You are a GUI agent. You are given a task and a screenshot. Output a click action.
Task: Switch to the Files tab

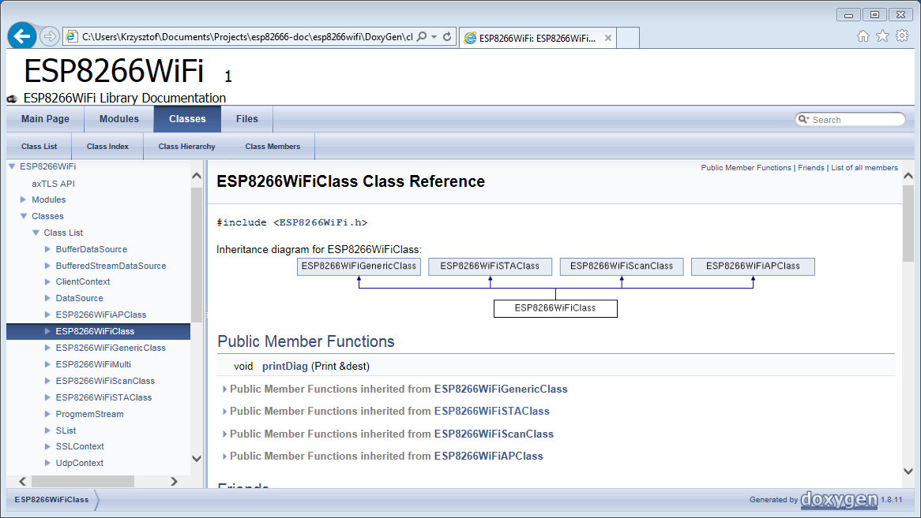[246, 118]
